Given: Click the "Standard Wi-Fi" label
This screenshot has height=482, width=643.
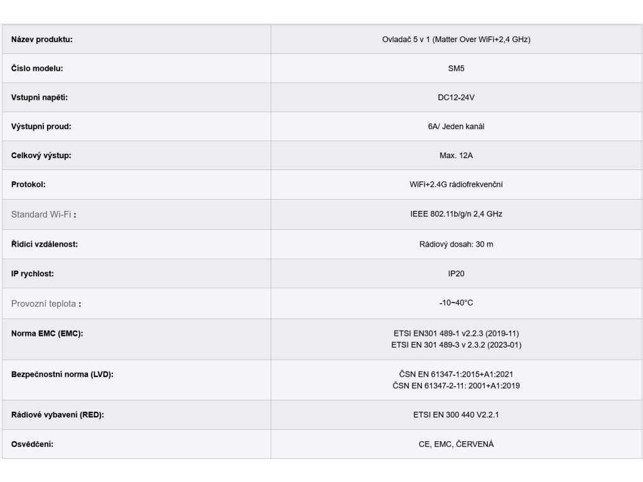Looking at the screenshot, I should tap(41, 215).
